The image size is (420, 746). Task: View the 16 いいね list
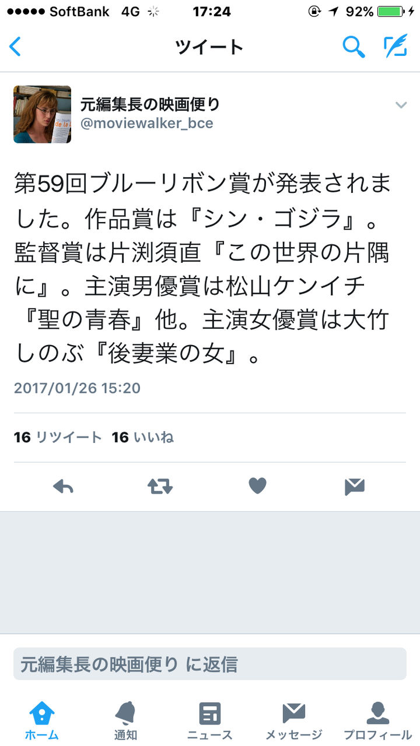(x=143, y=437)
